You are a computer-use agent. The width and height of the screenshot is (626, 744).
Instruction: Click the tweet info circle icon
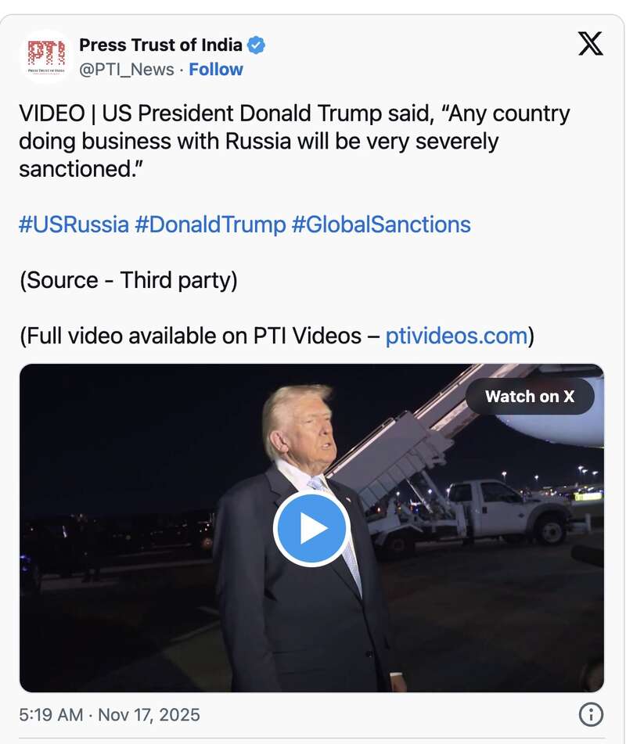(x=590, y=714)
